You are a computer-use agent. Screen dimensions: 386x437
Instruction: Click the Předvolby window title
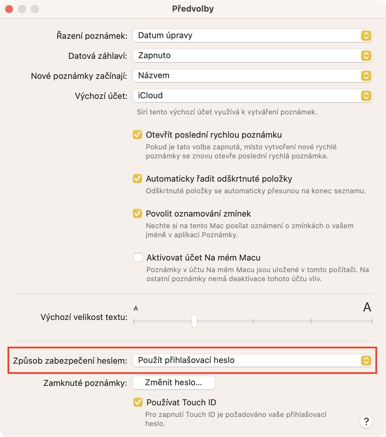[193, 9]
